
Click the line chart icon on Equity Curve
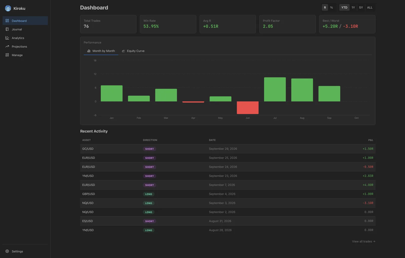click(123, 51)
